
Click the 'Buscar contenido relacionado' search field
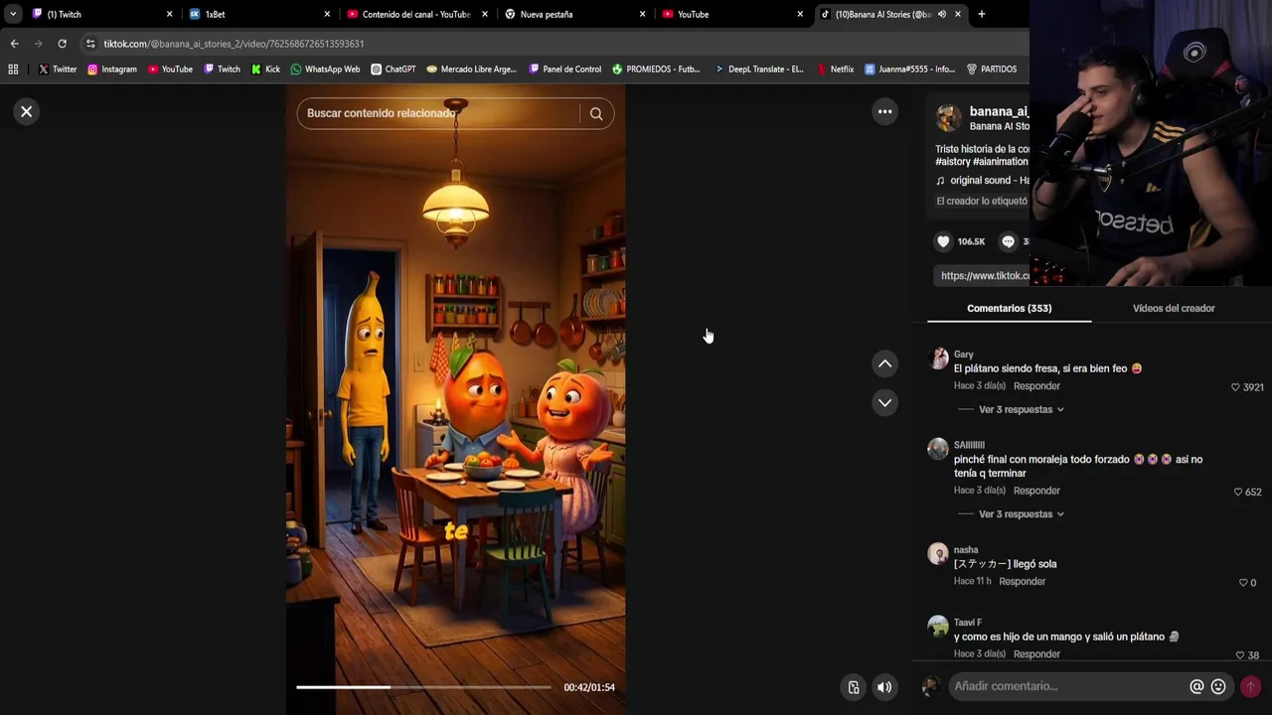coord(437,113)
